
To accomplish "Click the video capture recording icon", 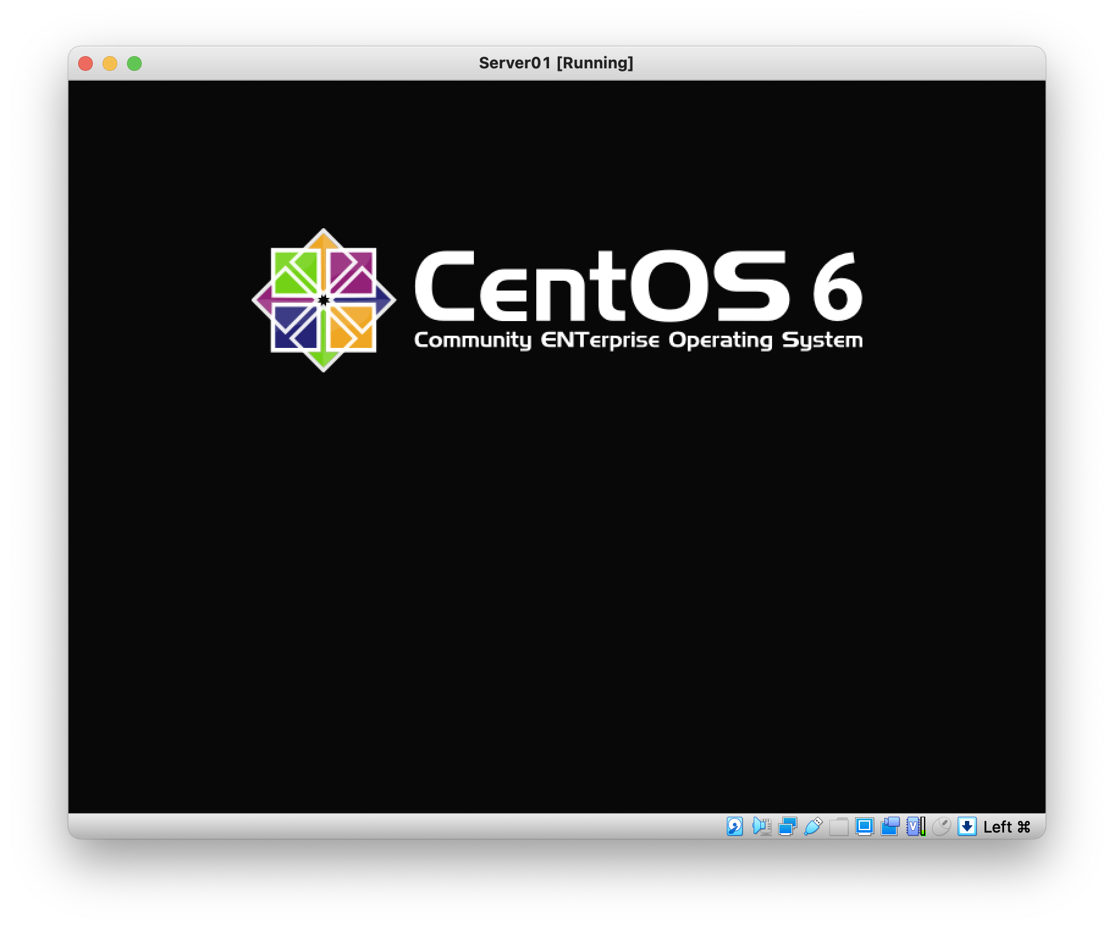I will tap(890, 826).
